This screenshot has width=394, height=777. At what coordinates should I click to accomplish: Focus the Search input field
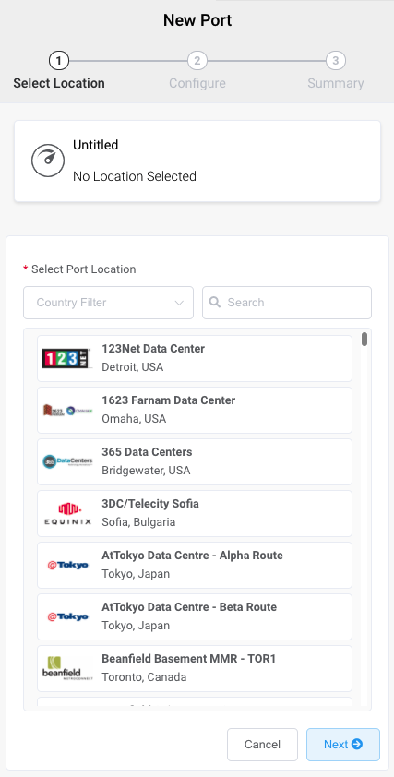(287, 303)
